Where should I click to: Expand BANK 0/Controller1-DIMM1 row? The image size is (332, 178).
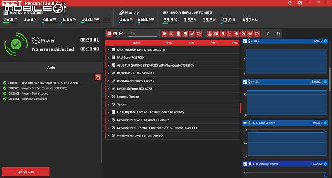pyautogui.click(x=108, y=81)
